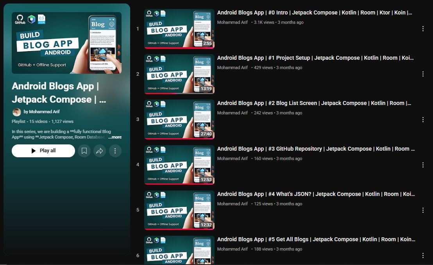This screenshot has width=433, height=265.
Task: Play video titled '#5 Get All Blogs'
Action: [316, 239]
